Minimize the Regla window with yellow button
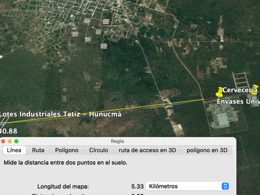The image size is (260, 195). [10, 141]
